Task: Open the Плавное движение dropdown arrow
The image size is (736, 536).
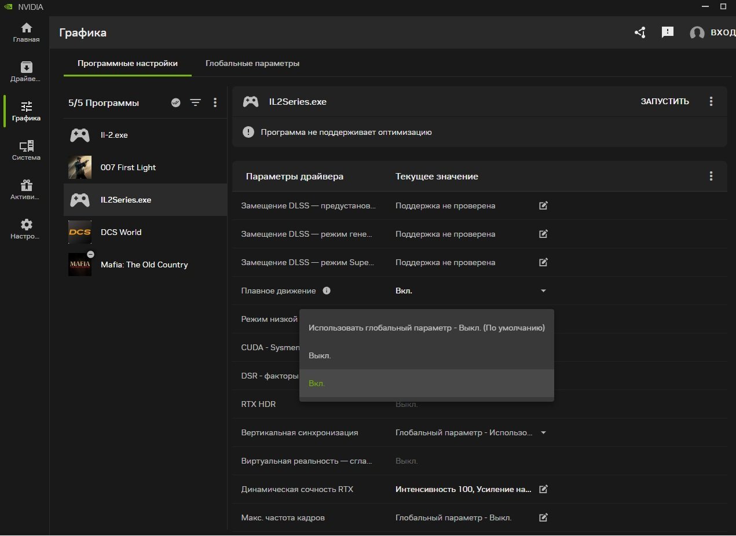Action: click(x=543, y=291)
